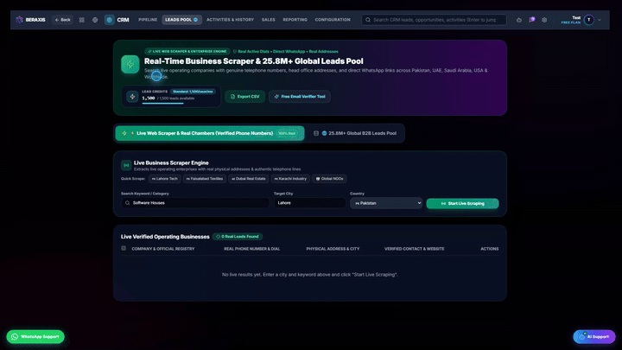
Task: Click the magnifier icon in CRM search
Action: pyautogui.click(x=368, y=20)
